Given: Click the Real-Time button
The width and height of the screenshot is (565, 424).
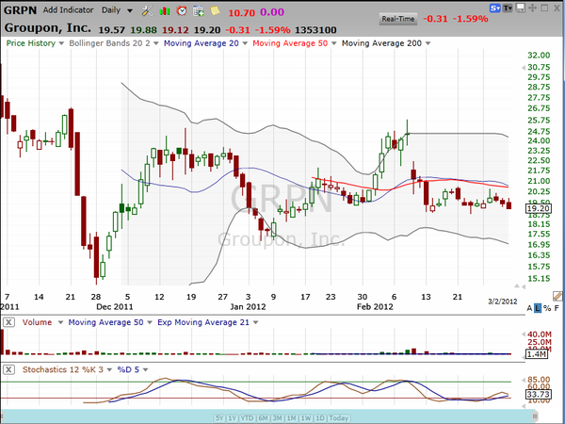Looking at the screenshot, I should pos(398,19).
